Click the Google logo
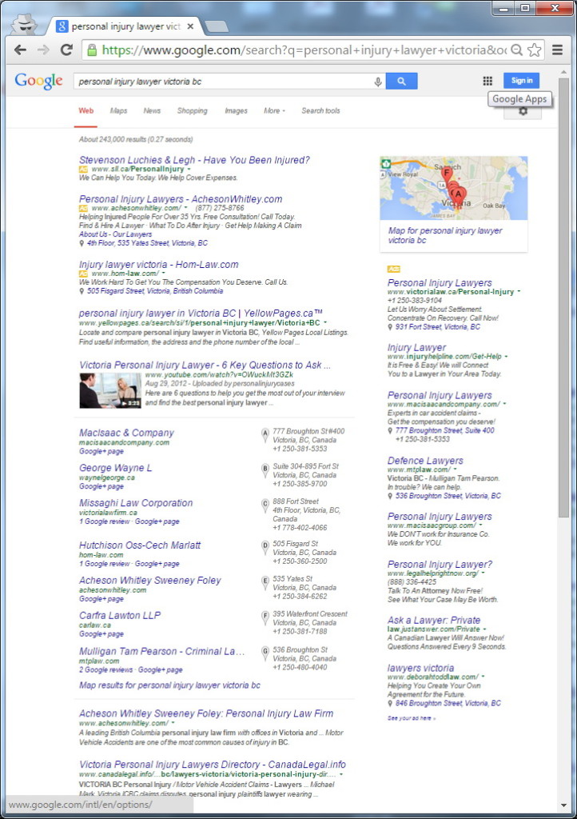The image size is (577, 819). (38, 81)
